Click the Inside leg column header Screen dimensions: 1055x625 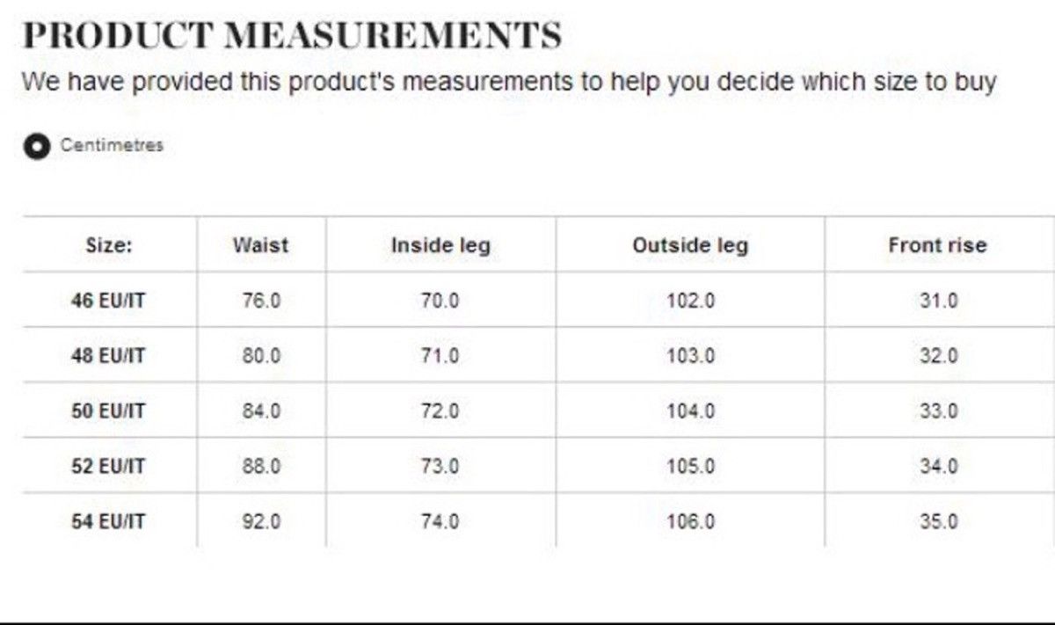click(440, 246)
